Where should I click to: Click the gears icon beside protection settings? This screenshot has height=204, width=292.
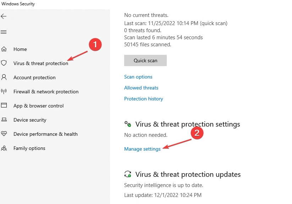[128, 124]
